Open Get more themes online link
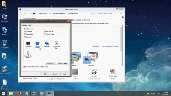Image resolution: width=171 pixels, height=96 pixels. tap(110, 46)
